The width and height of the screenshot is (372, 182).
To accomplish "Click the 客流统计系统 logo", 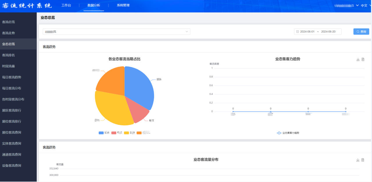I will click(x=27, y=5).
